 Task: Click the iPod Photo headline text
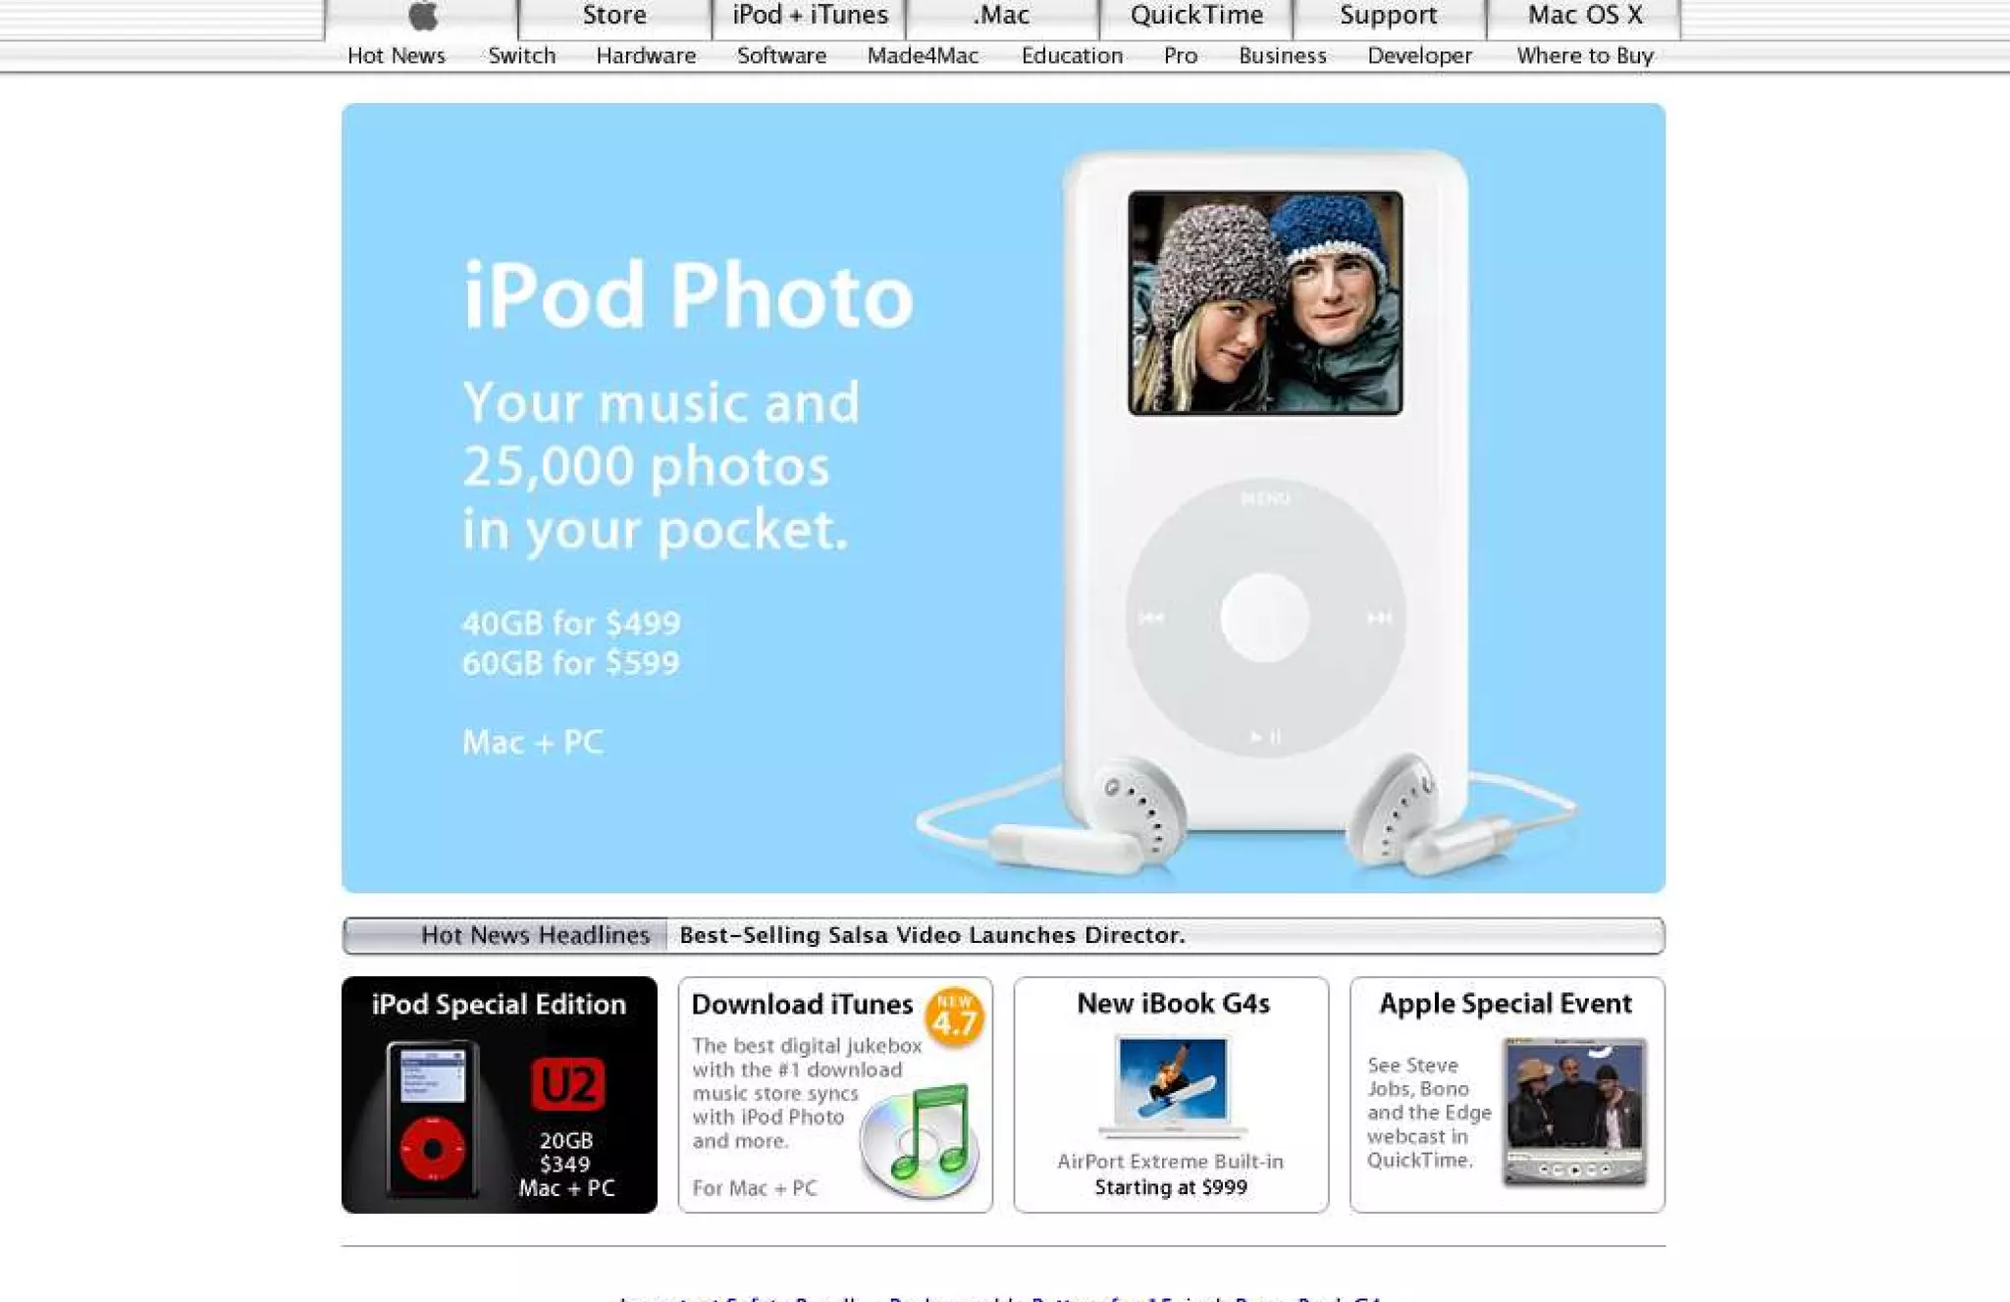(x=688, y=294)
